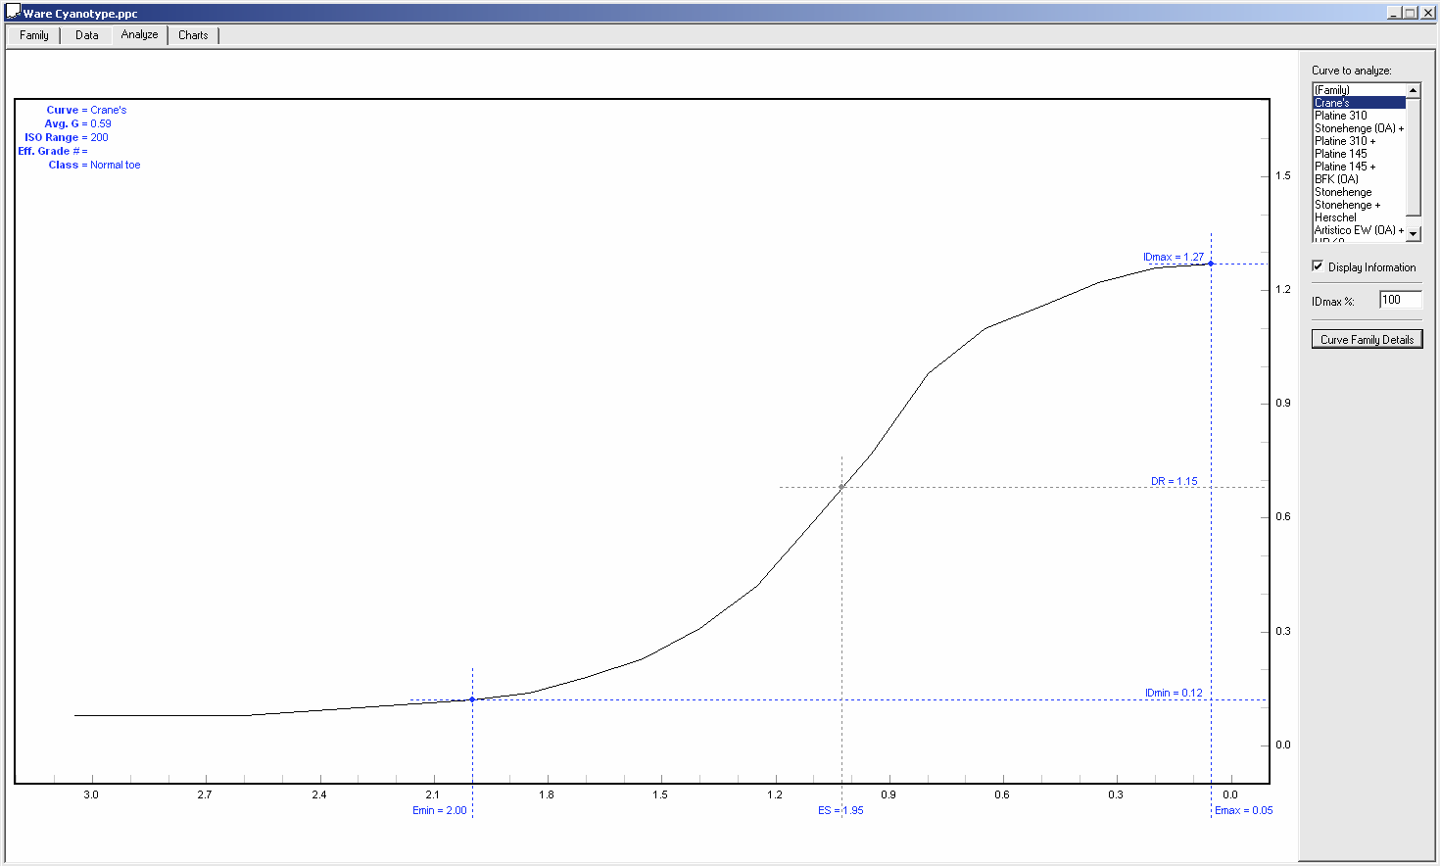Choose Platine 310 from curve list
Viewport: 1440px width, 866px height.
[1340, 116]
